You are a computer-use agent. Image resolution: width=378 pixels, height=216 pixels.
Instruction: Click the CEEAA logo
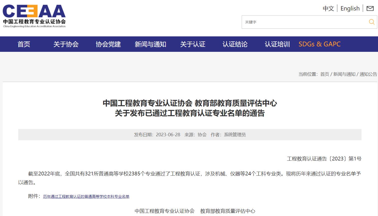(34, 16)
